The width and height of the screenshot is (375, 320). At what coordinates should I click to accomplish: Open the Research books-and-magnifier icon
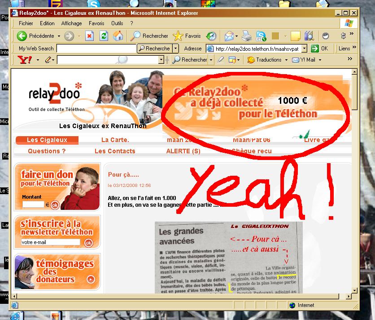tap(309, 36)
